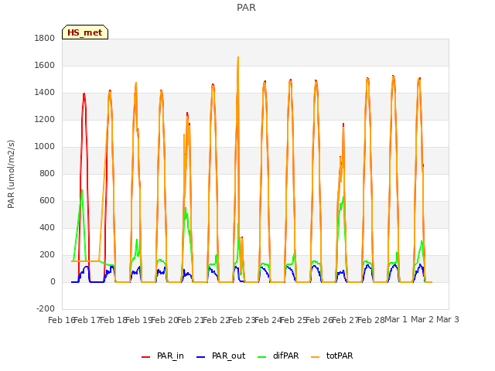Click the Mar 1 x-axis label
This screenshot has height=371, width=495.
pyautogui.click(x=396, y=319)
